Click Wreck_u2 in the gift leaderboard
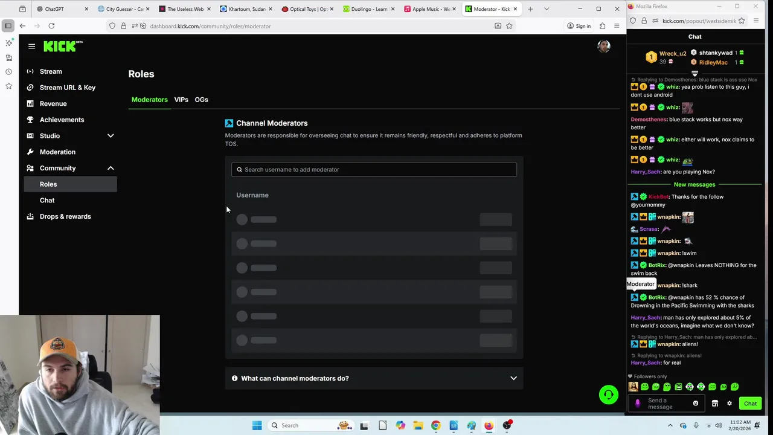The height and width of the screenshot is (435, 773). pyautogui.click(x=672, y=53)
